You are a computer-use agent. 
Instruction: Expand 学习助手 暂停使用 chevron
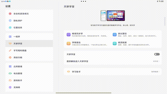(159, 72)
